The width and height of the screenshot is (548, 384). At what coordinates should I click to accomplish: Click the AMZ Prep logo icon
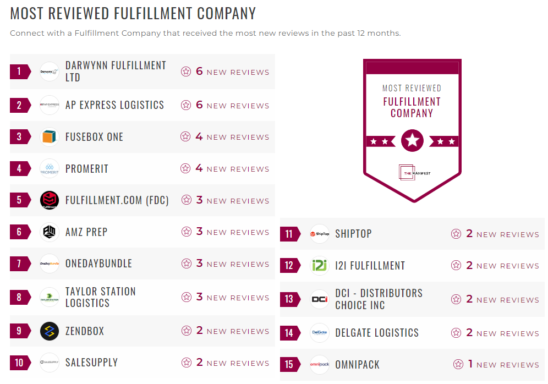[50, 232]
